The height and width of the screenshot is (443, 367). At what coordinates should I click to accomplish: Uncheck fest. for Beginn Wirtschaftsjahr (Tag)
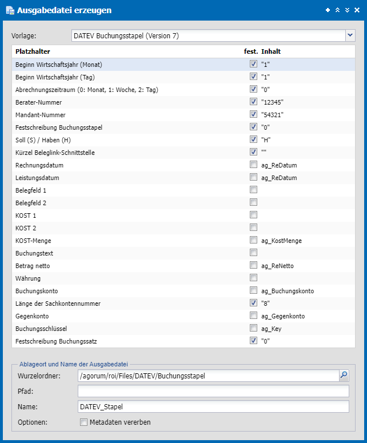click(253, 77)
